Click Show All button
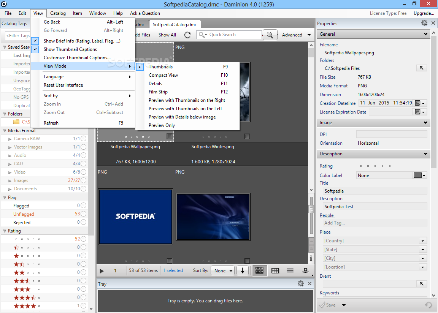Viewport: 438px width, 313px height. 167,35
